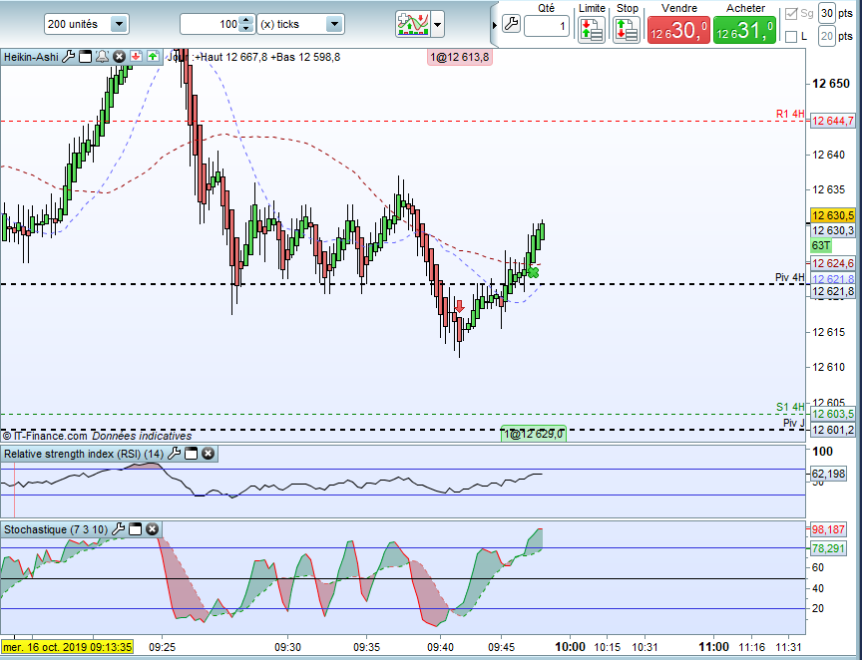Maximize the RSI indicator panel

191,454
